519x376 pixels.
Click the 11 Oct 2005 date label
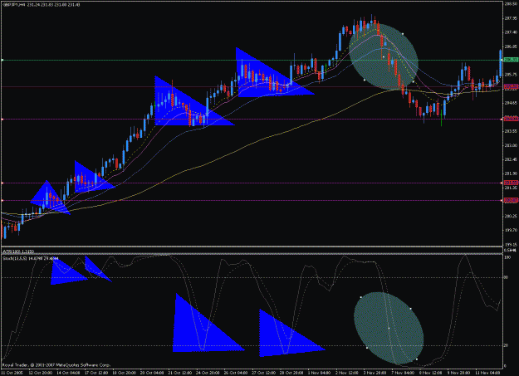pos(11,373)
